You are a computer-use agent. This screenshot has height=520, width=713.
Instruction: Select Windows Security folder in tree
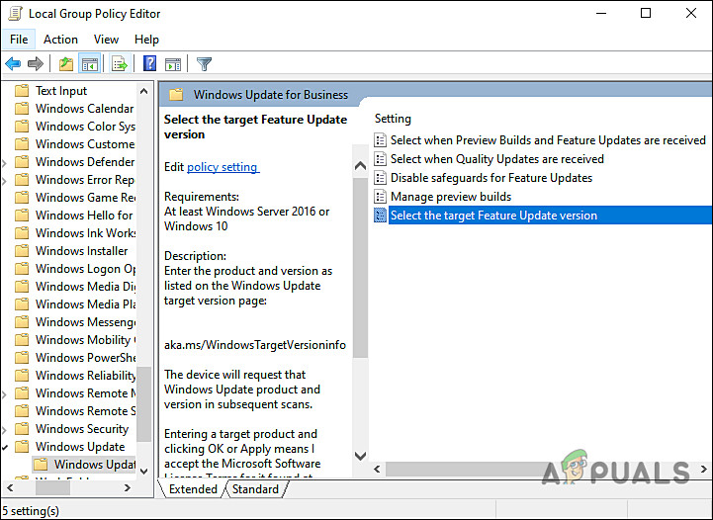[x=81, y=429]
